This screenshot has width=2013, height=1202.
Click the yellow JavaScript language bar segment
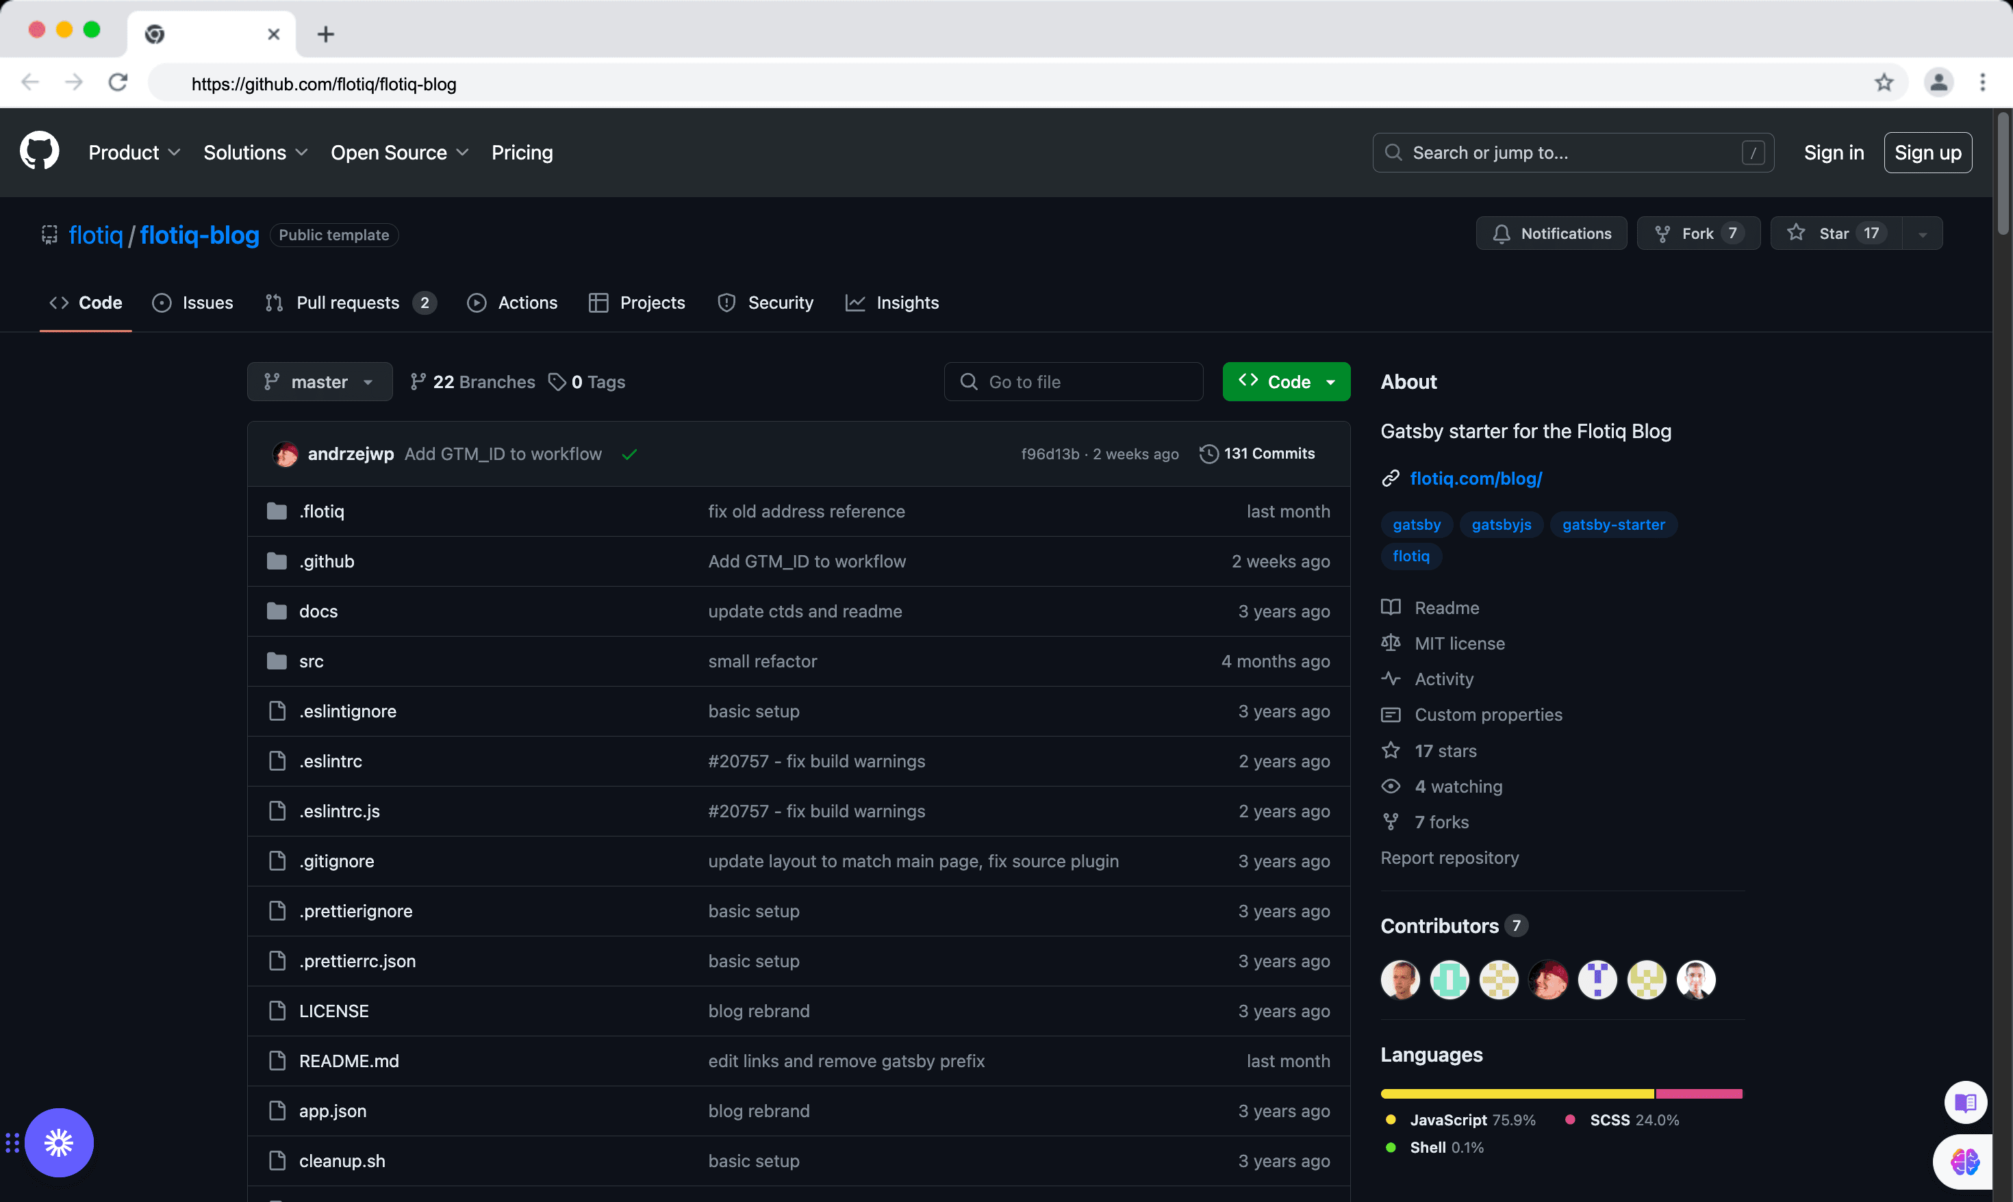pos(1517,1093)
